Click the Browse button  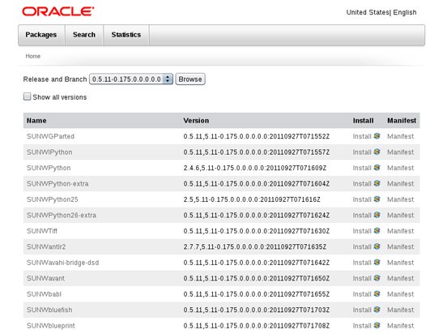click(x=190, y=79)
